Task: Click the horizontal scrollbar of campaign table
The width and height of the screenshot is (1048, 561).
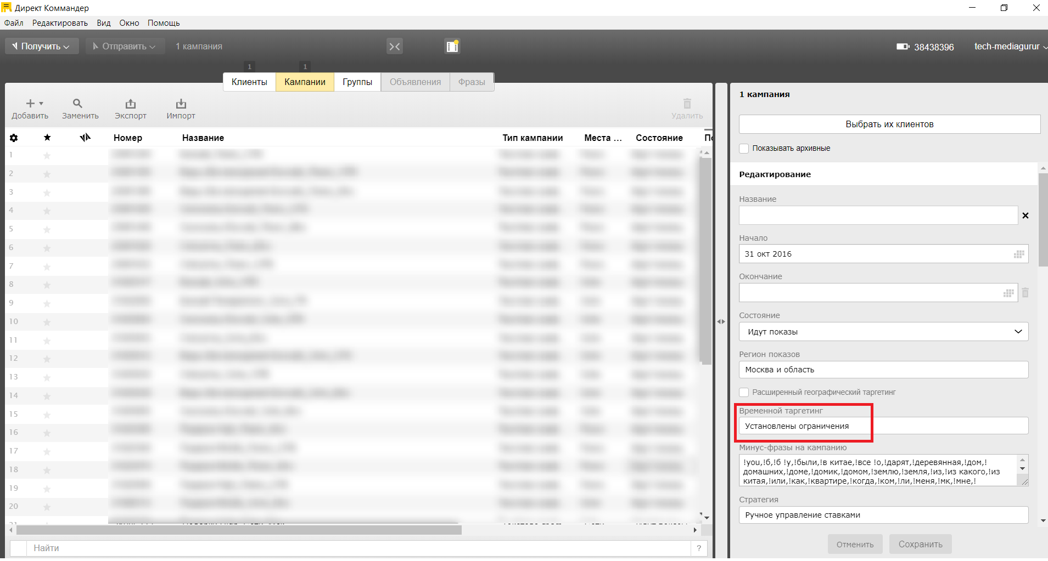Action: 239,530
